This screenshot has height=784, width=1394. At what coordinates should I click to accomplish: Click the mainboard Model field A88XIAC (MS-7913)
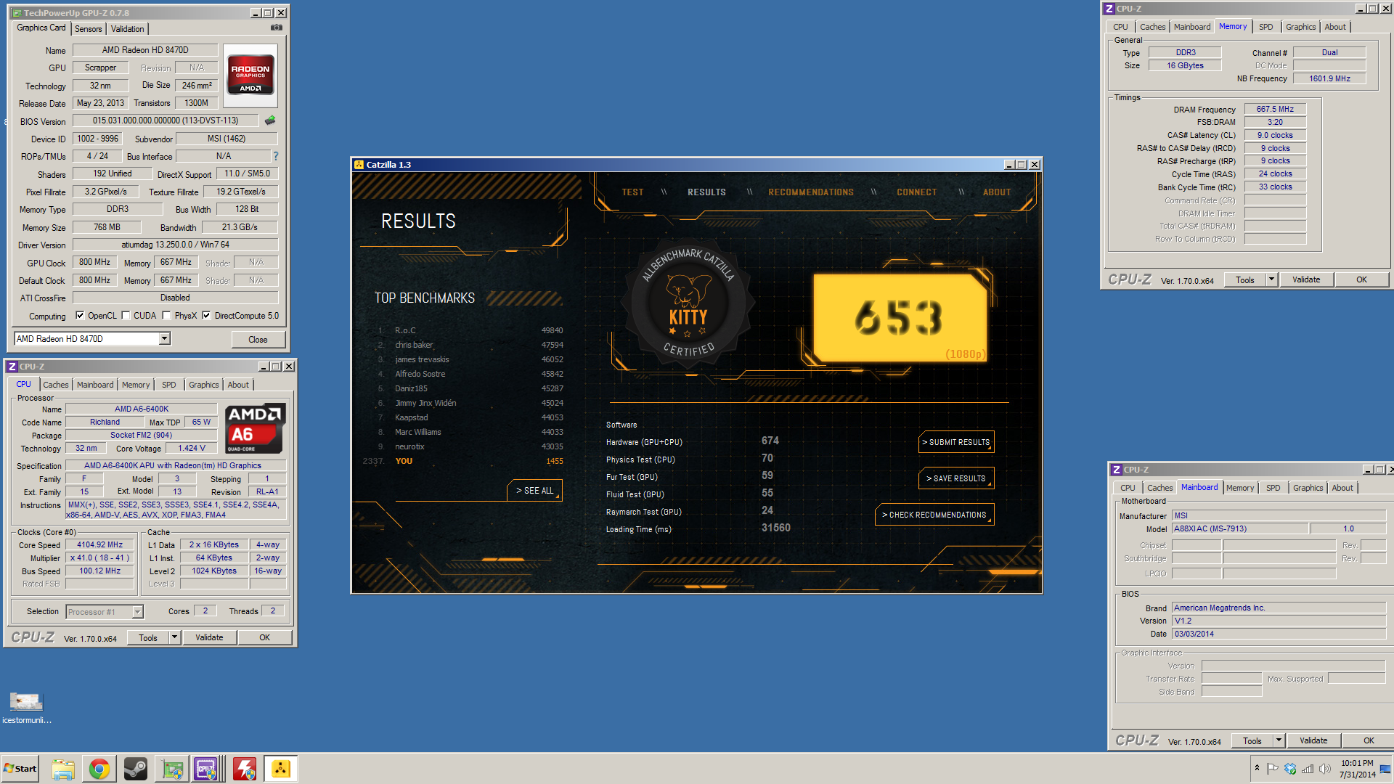(x=1240, y=528)
